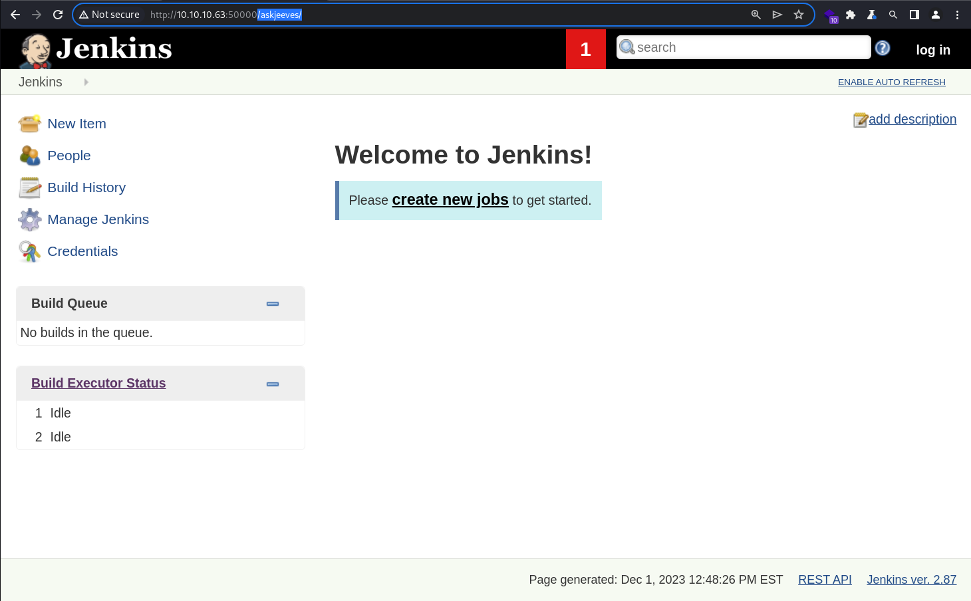
Task: Click the log in link
Action: click(x=933, y=50)
